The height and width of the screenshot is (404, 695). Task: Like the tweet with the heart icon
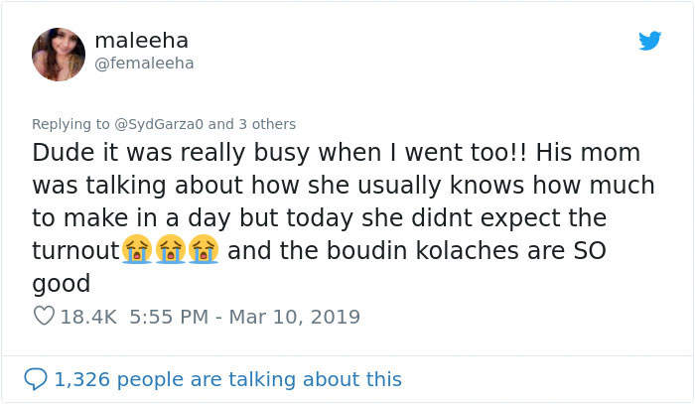(x=44, y=317)
